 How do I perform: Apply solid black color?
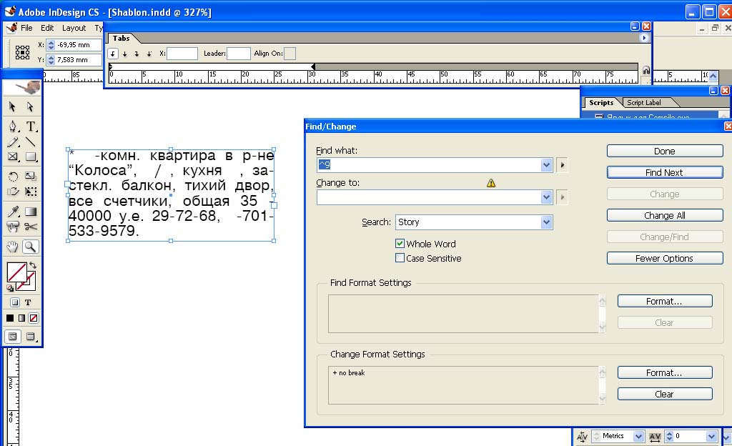(x=10, y=318)
